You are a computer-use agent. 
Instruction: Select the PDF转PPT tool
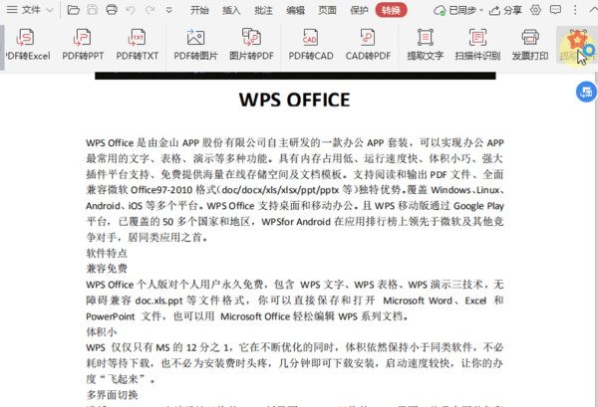point(83,45)
